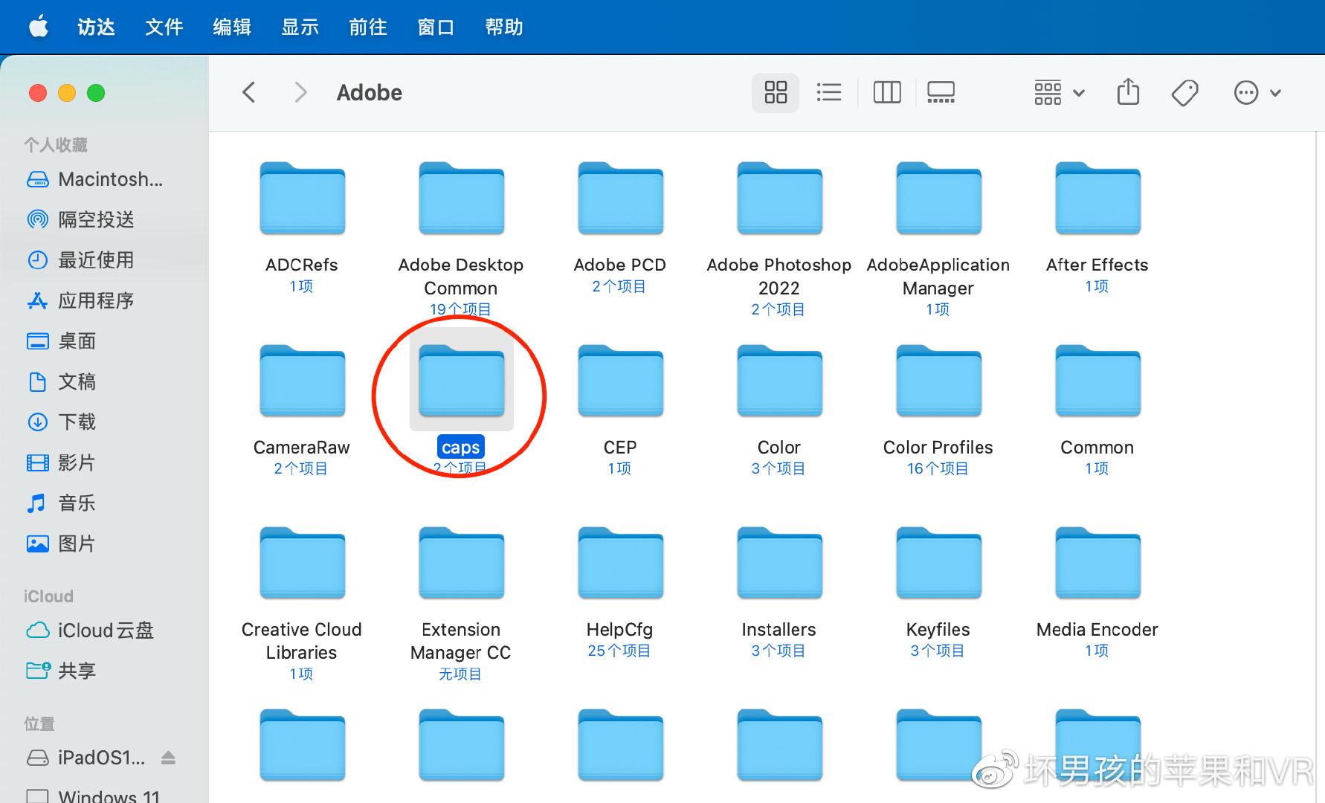Open the 访达 menu
The width and height of the screenshot is (1325, 803).
click(x=96, y=28)
